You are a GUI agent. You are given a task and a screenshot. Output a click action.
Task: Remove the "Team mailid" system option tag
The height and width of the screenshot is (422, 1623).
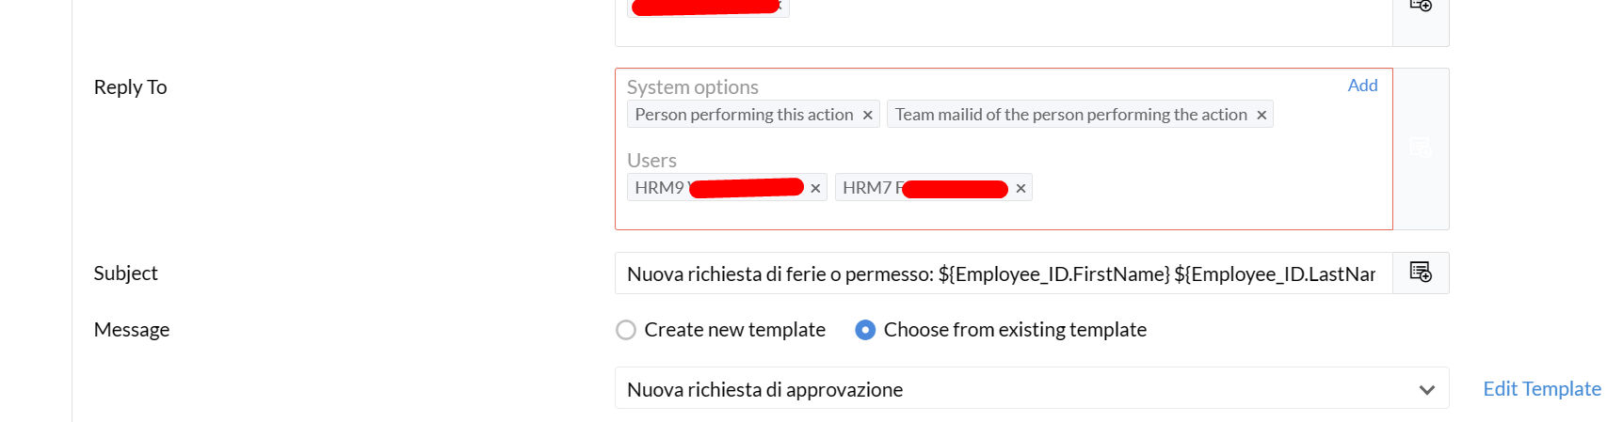coord(1261,115)
